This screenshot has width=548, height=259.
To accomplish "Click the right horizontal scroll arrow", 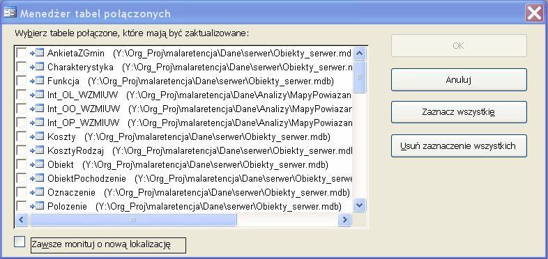I will [x=344, y=219].
